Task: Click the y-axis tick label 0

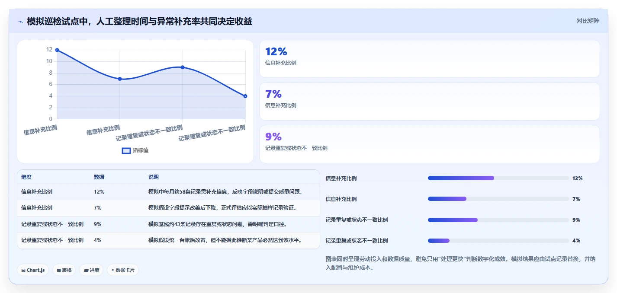Action: coord(51,119)
